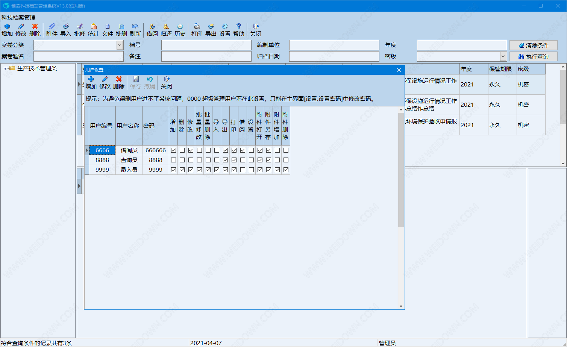
Task: Select user name cell 查询员
Action: coord(129,160)
